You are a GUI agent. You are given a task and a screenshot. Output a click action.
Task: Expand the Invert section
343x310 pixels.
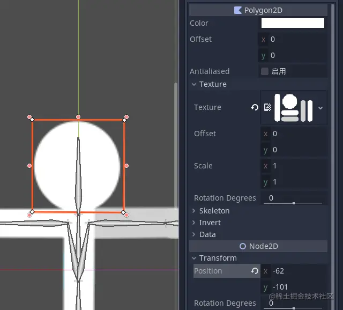pyautogui.click(x=193, y=223)
